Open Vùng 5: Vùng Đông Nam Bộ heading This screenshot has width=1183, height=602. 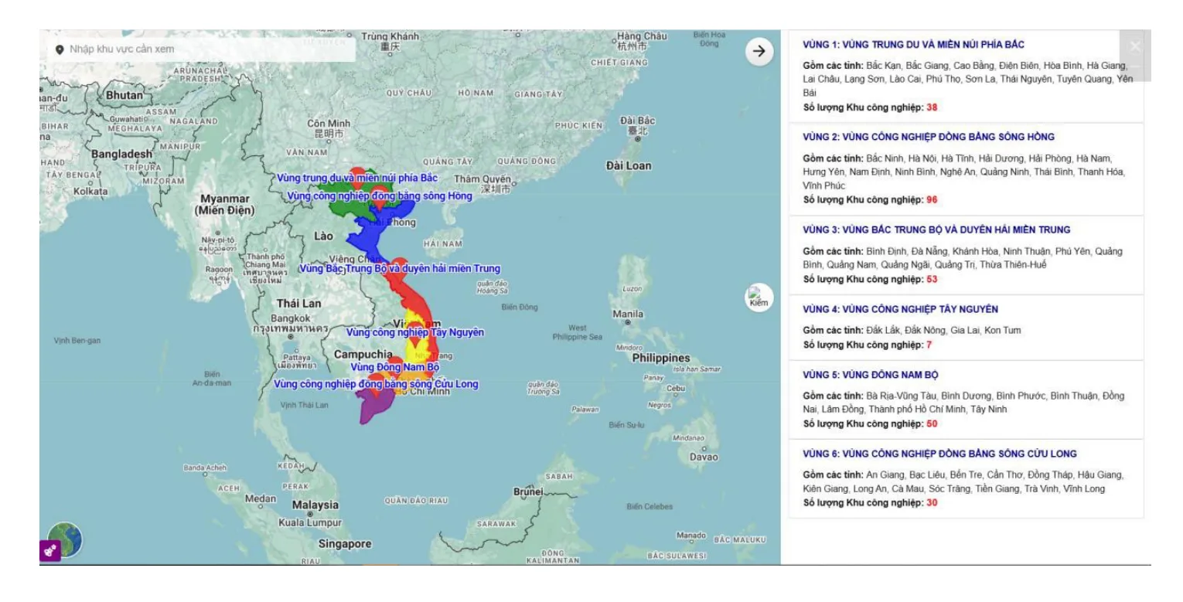871,375
